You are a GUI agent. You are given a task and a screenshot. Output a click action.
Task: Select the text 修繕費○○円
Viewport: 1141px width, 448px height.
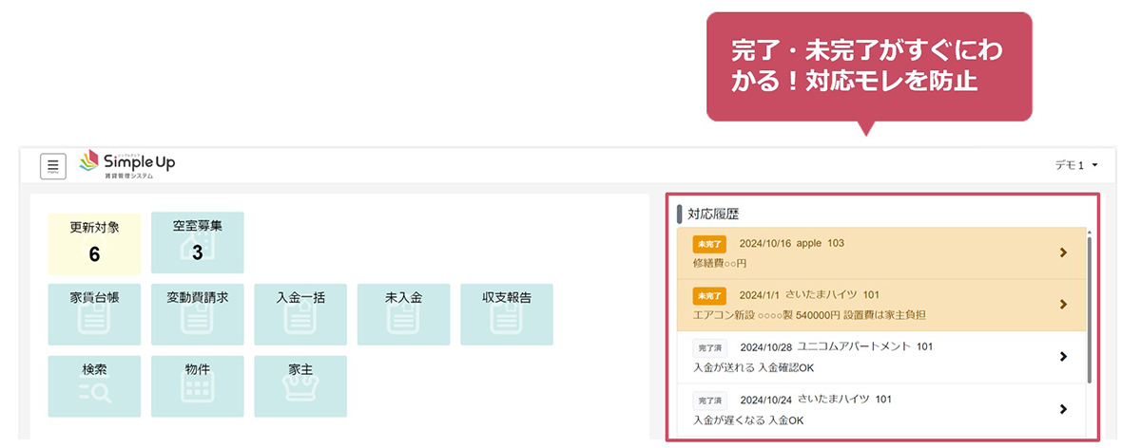click(x=720, y=263)
